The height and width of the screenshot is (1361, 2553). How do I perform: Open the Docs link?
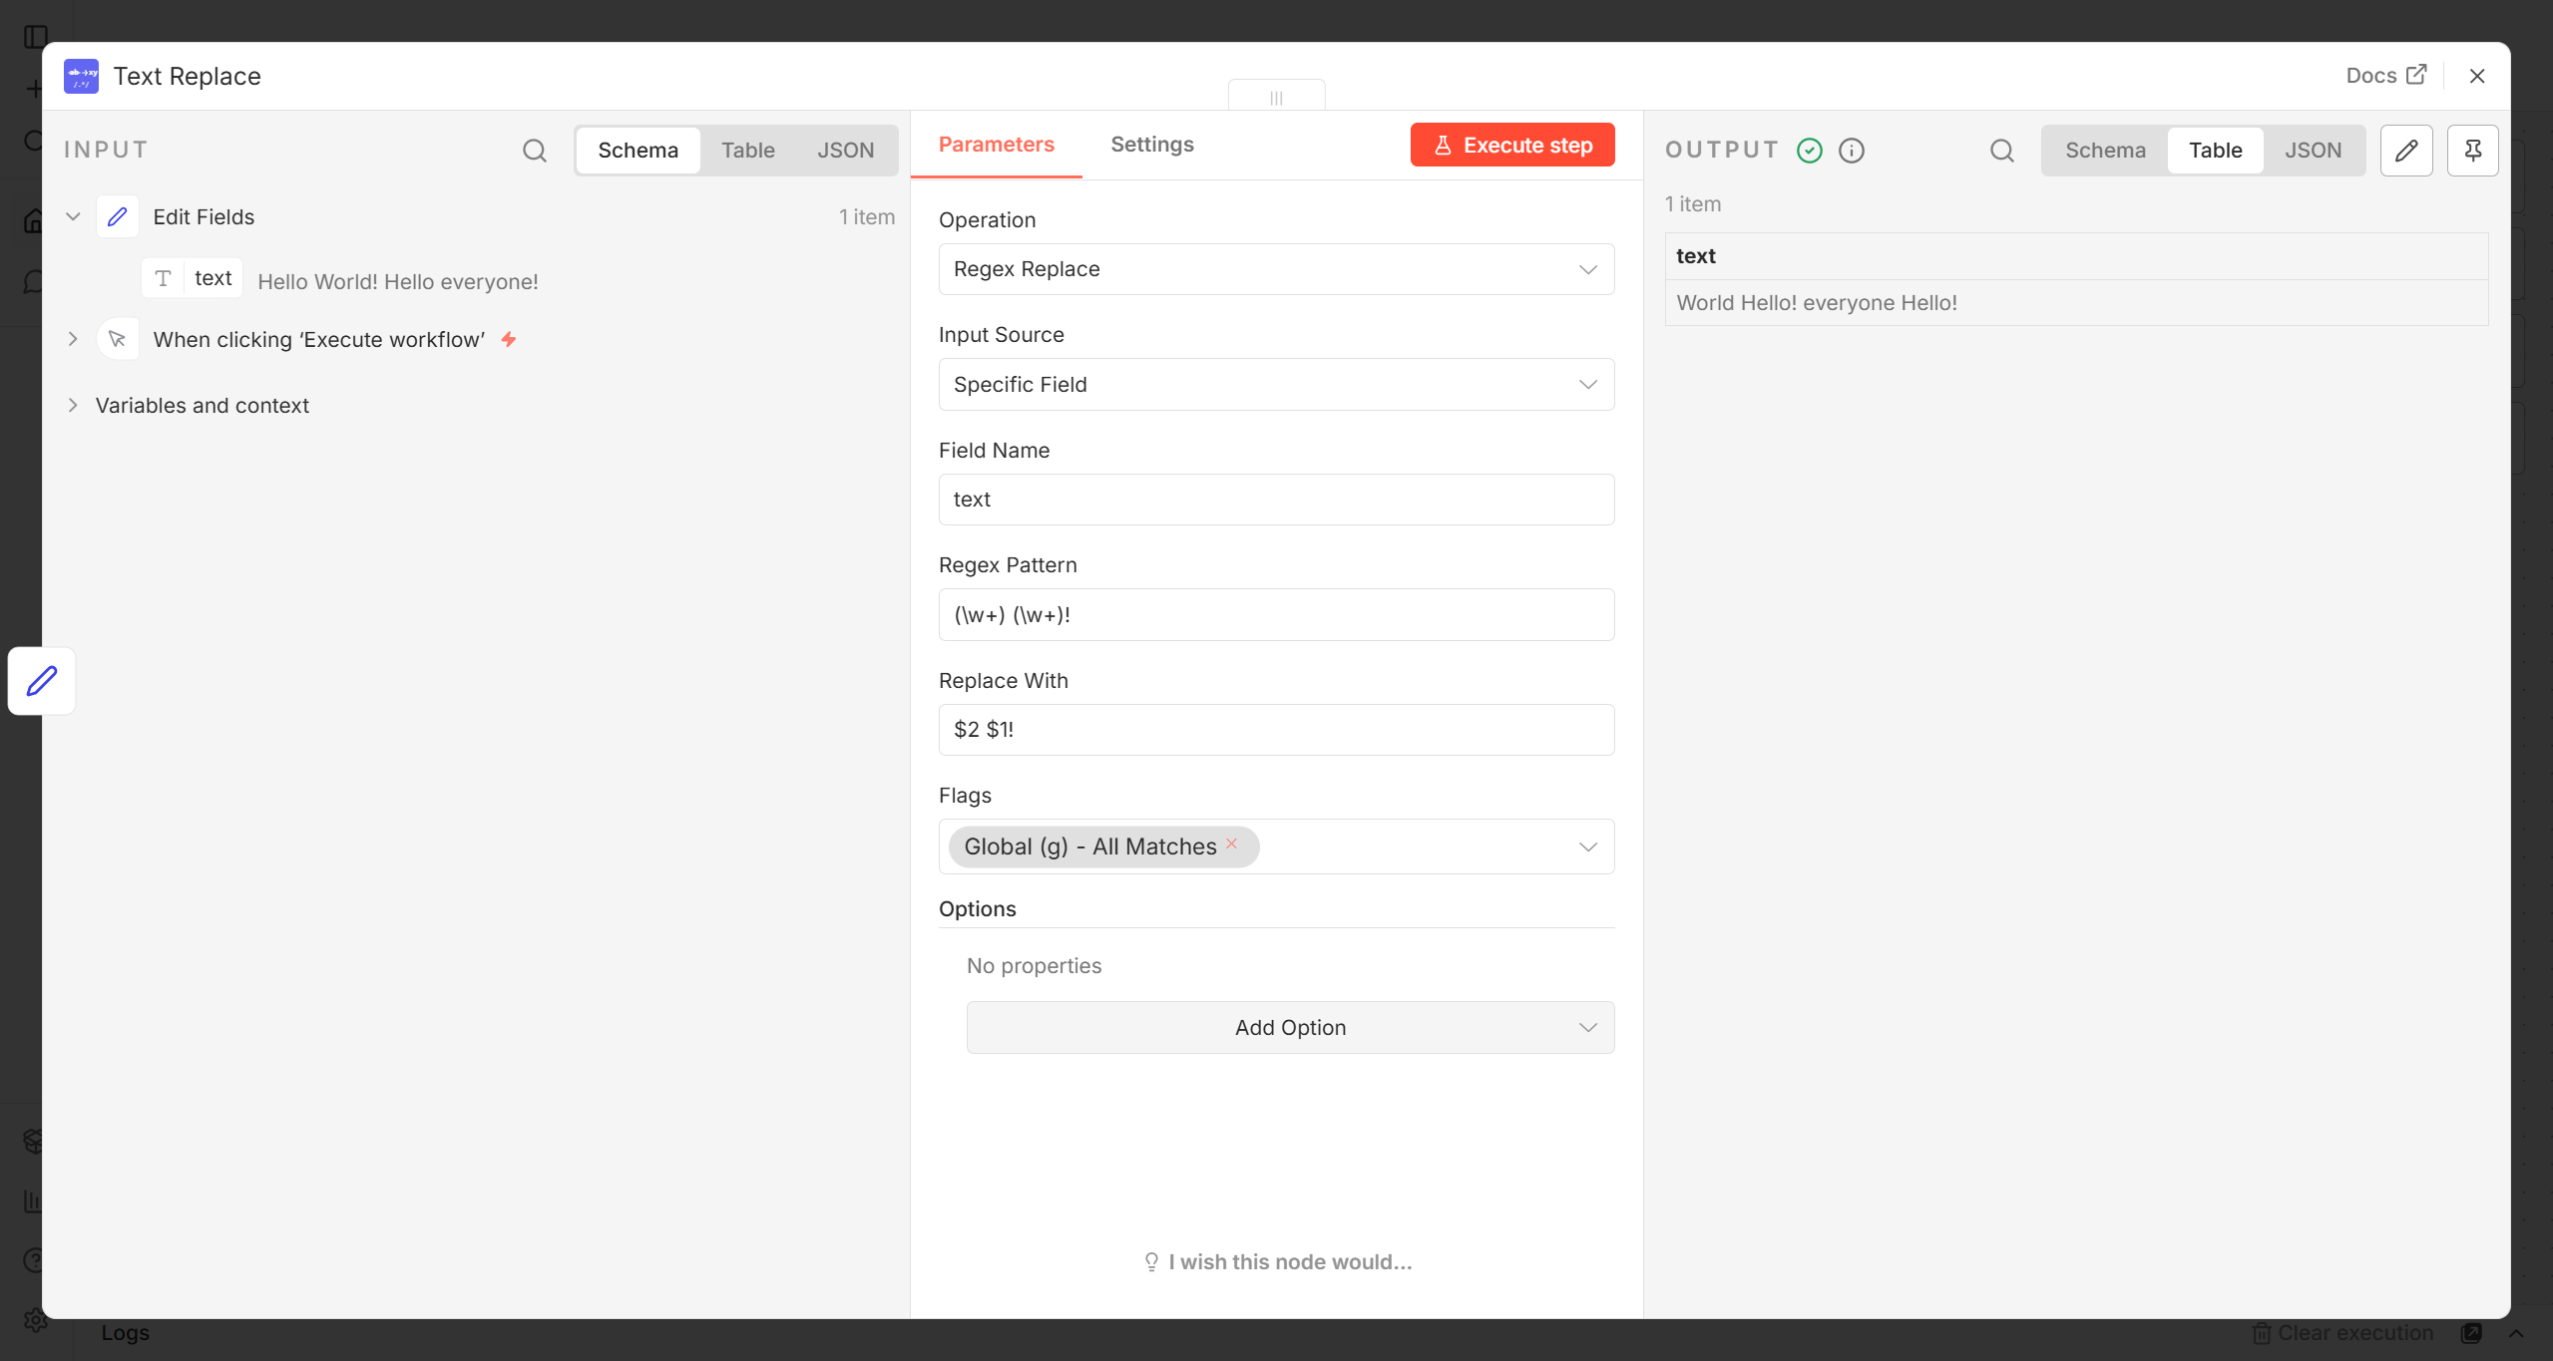tap(2386, 76)
